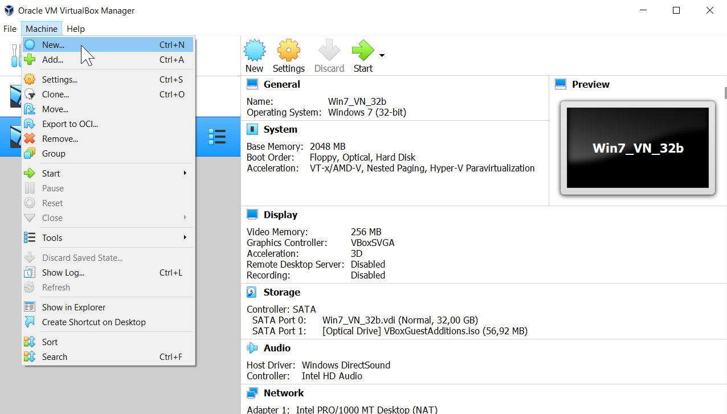The width and height of the screenshot is (727, 414).
Task: Open the Audio section header link
Action: [x=277, y=348]
